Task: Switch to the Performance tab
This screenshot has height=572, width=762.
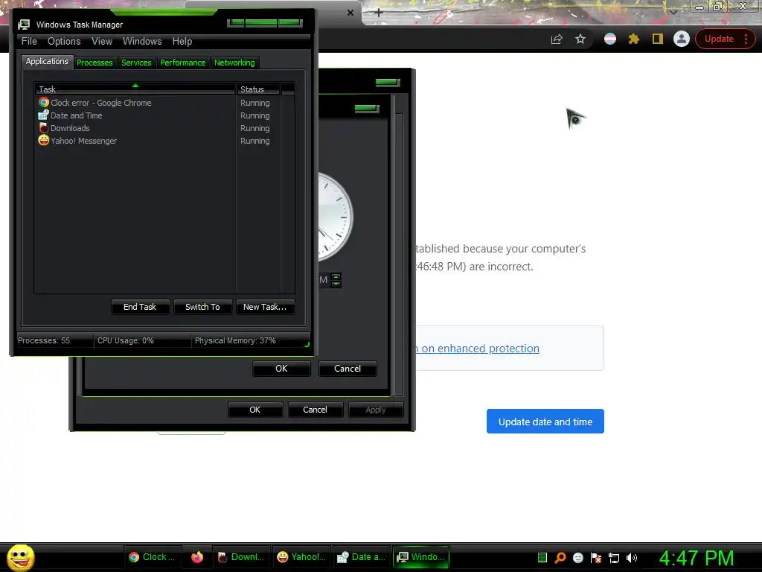Action: click(x=183, y=63)
